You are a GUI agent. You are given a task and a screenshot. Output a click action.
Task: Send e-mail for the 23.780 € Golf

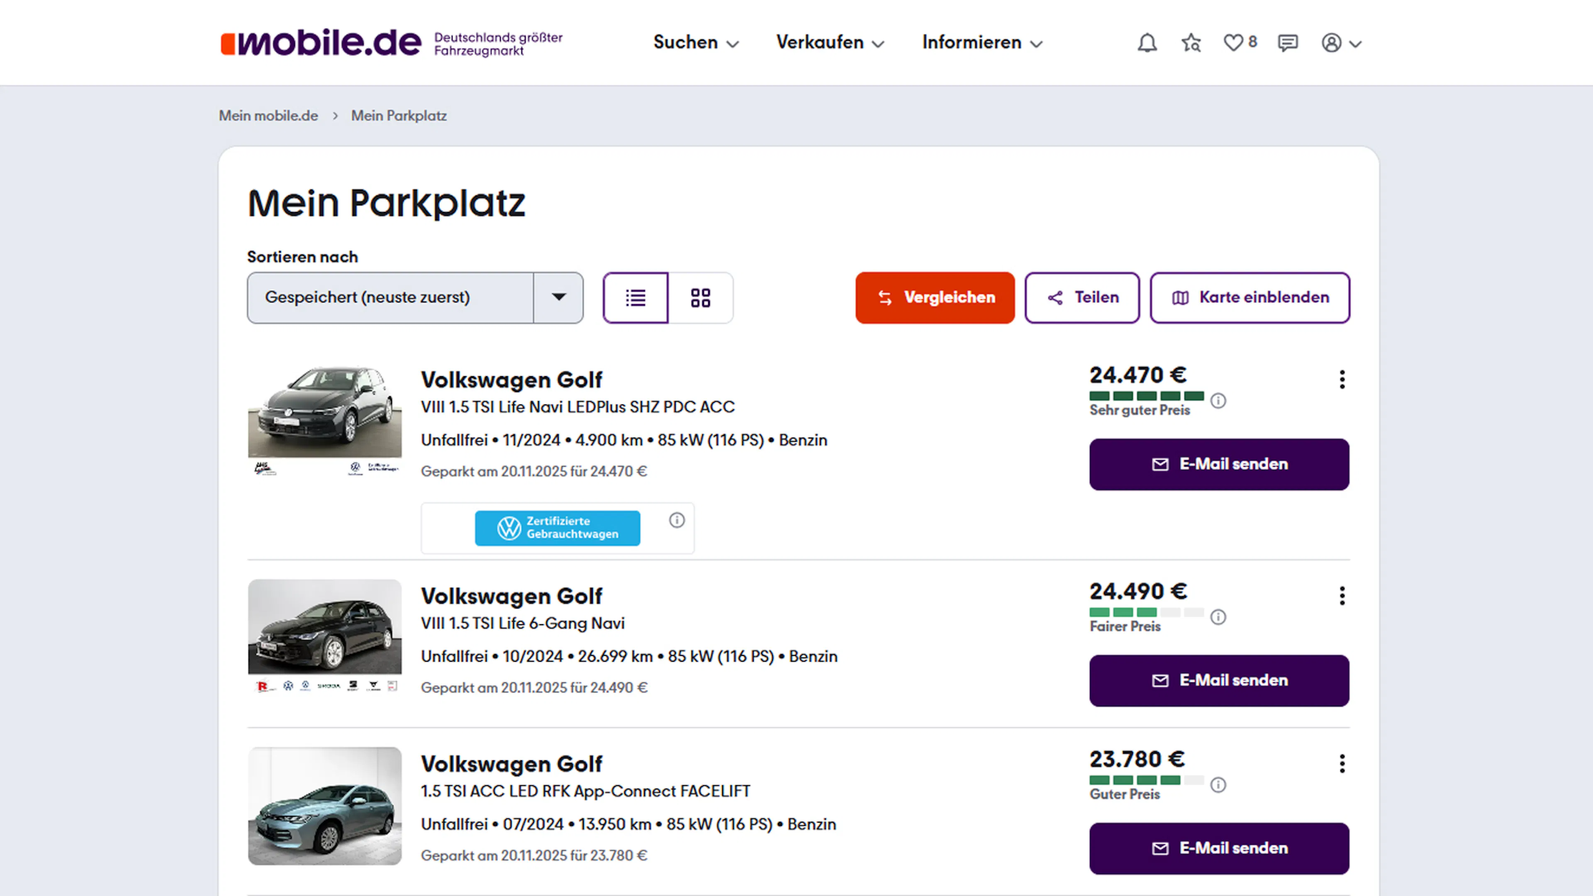[1219, 848]
